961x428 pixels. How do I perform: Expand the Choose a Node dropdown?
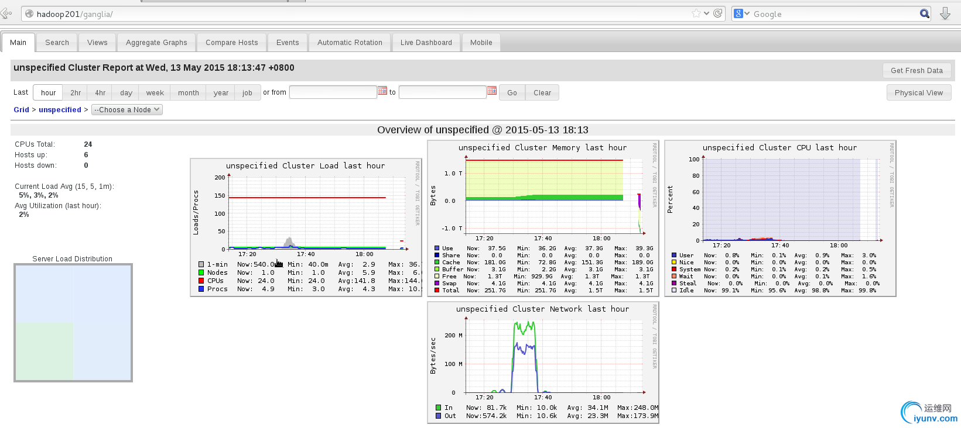[127, 109]
